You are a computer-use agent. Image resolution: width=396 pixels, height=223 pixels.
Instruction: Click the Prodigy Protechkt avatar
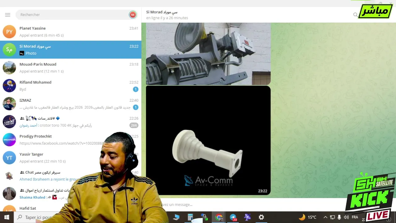(9, 140)
